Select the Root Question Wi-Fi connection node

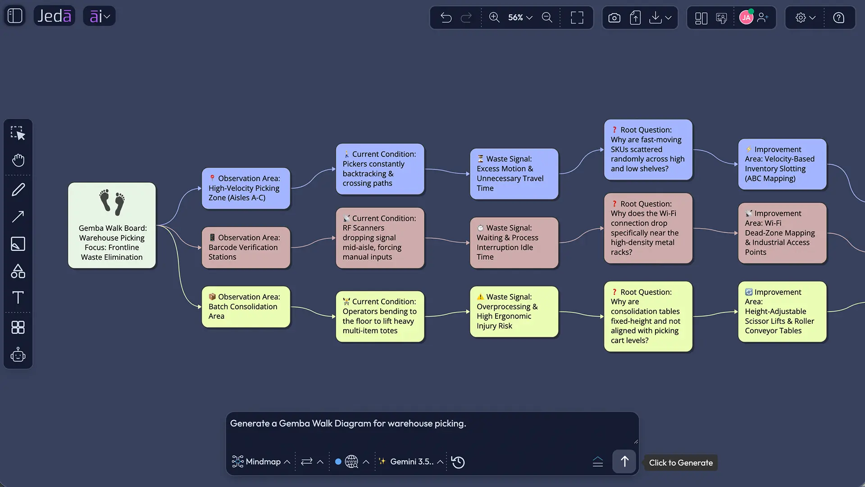pos(648,228)
